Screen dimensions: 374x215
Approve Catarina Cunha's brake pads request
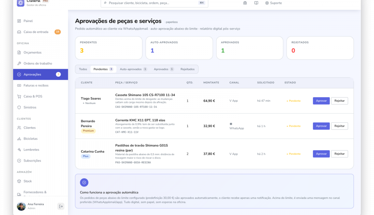(x=321, y=154)
